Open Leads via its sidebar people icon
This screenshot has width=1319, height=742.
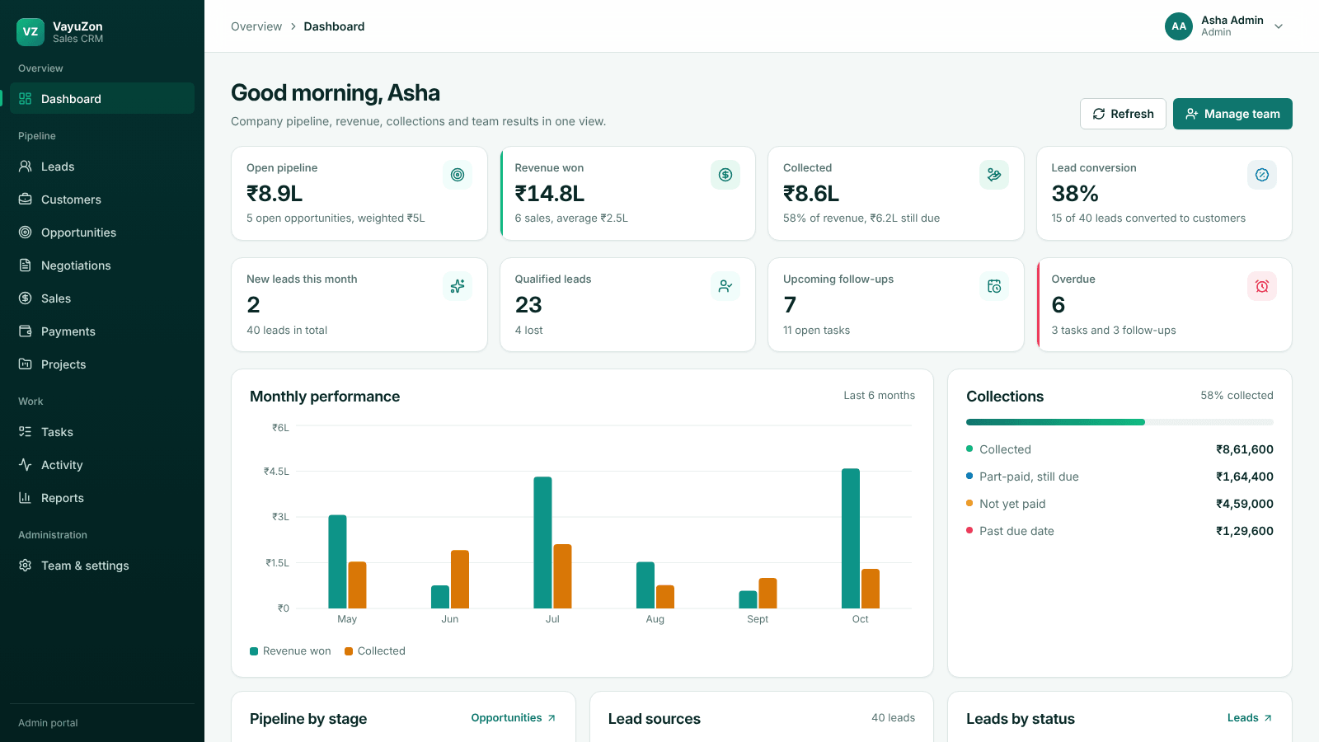click(26, 167)
